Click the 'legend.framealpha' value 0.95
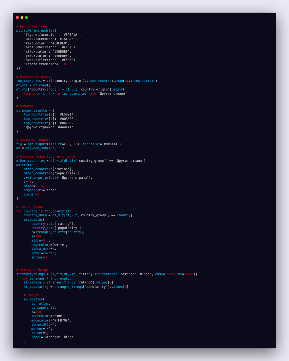 tap(67, 64)
